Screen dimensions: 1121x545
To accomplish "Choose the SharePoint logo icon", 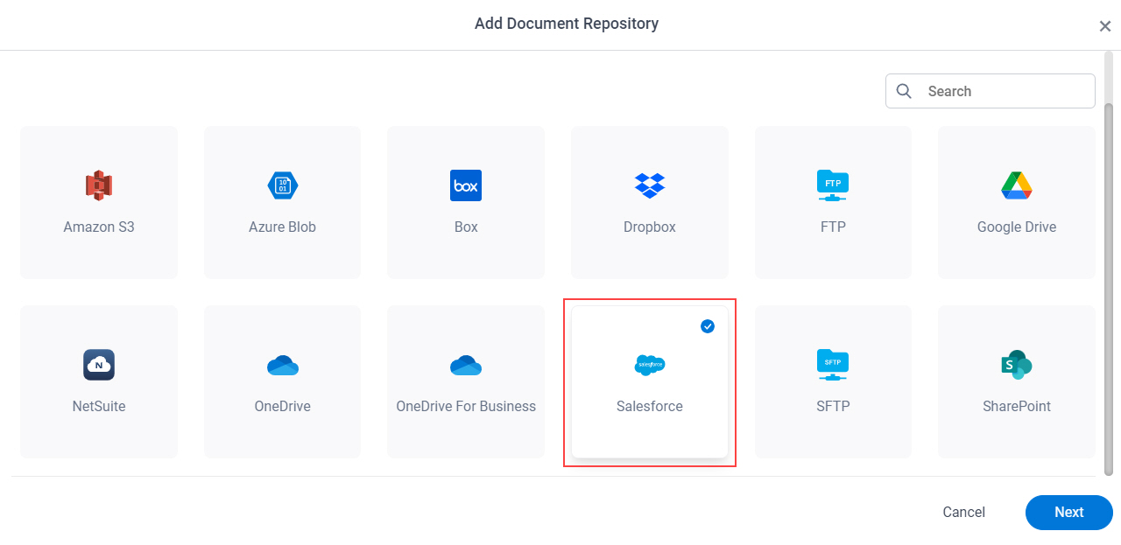I will point(1017,365).
